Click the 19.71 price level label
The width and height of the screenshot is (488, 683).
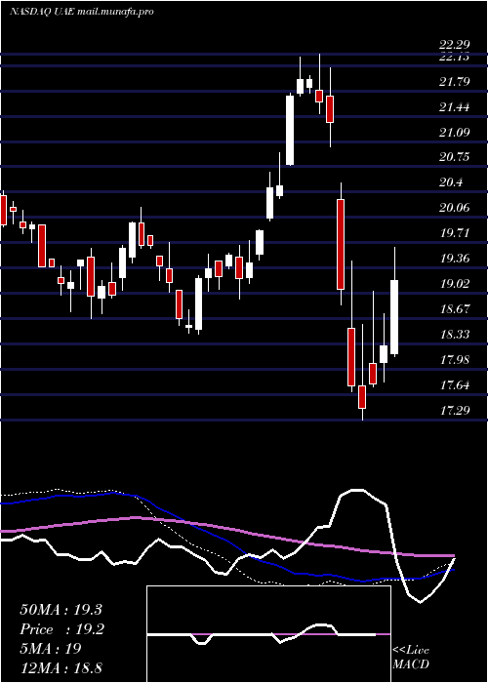click(455, 233)
